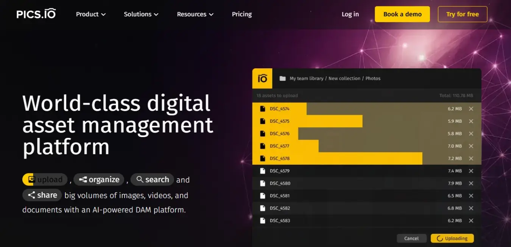The width and height of the screenshot is (511, 247).
Task: Click the 18 assets to upload label
Action: [277, 96]
